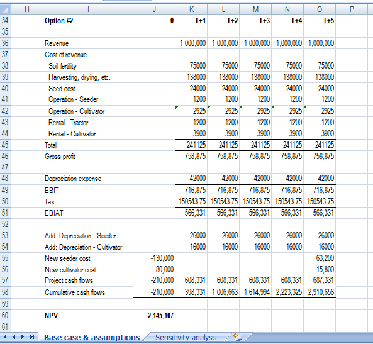Select the Base case & assumptions tab
This screenshot has height=344, width=373.
click(92, 337)
